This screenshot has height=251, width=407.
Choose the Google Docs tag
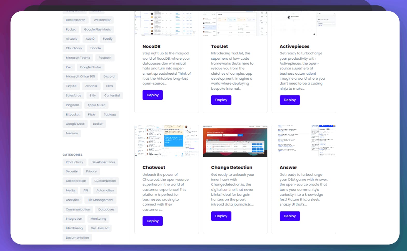(x=75, y=124)
